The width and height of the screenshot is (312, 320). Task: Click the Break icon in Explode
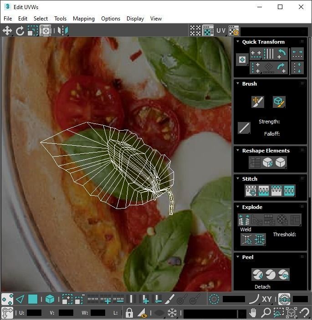click(244, 219)
